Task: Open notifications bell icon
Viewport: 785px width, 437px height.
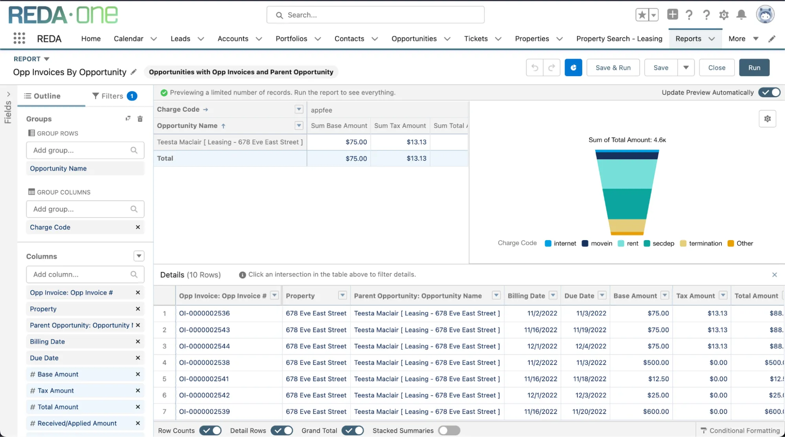Action: tap(741, 15)
